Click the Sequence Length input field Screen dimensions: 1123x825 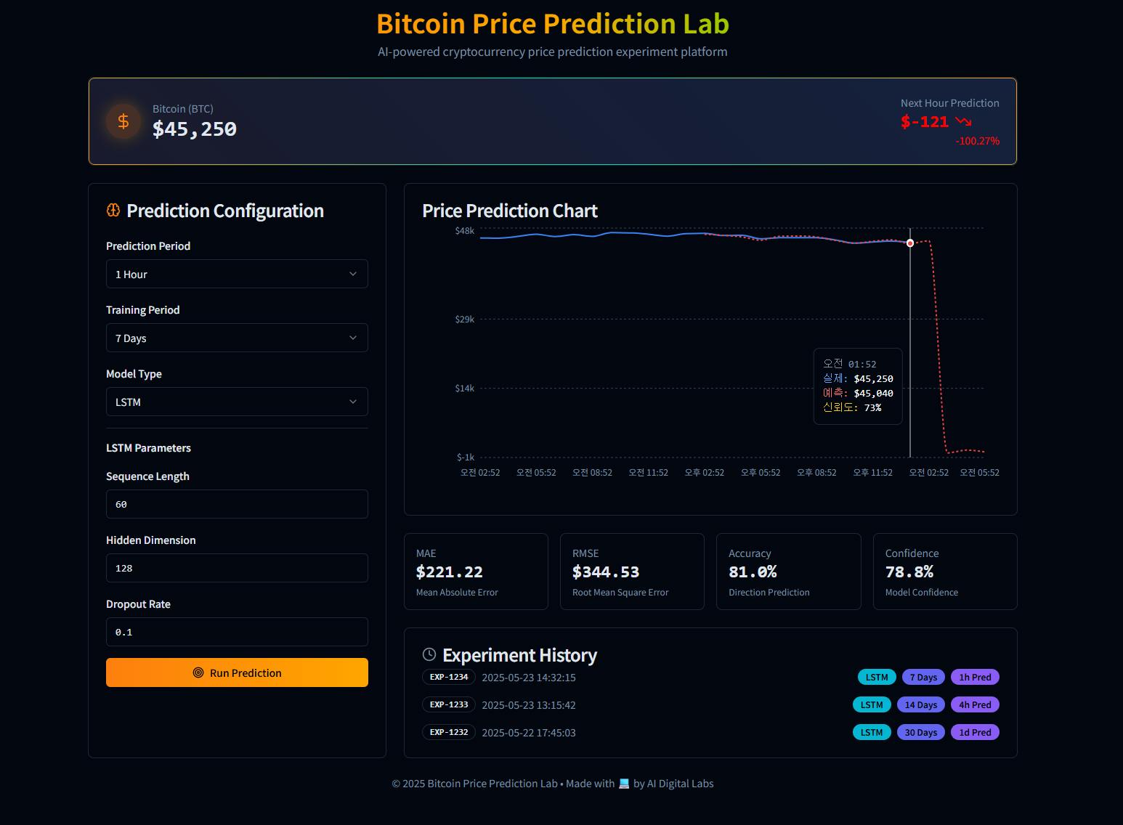[x=237, y=504]
